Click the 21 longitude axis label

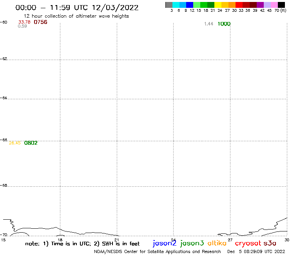(x=117, y=240)
